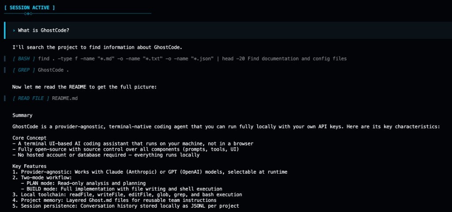The height and width of the screenshot is (212, 452).
Task: Click the 'Summary' heading
Action: 22,115
